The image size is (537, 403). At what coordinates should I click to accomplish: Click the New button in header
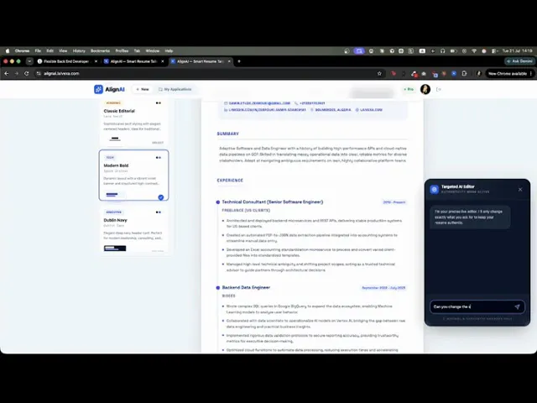coord(143,90)
